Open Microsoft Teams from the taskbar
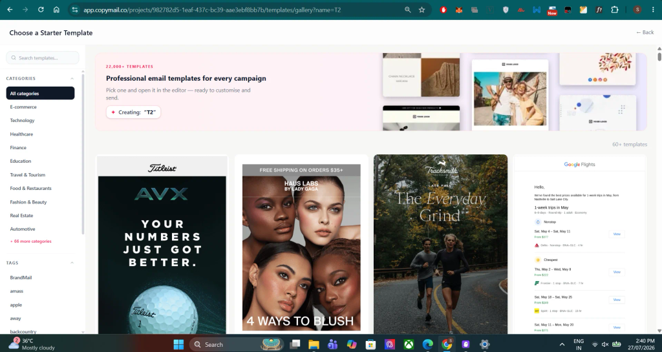662x352 pixels. (x=333, y=344)
